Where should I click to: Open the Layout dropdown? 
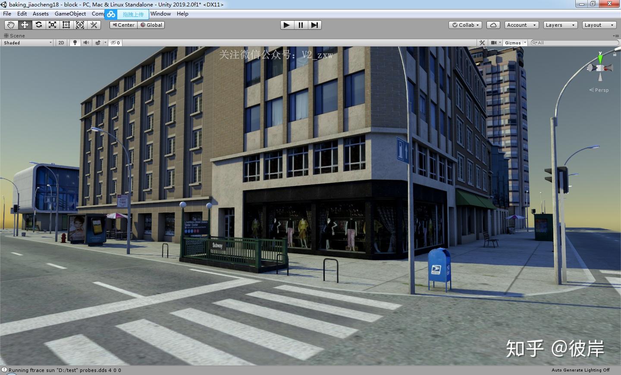pyautogui.click(x=599, y=25)
